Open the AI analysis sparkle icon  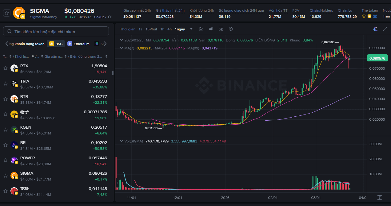pos(375,29)
